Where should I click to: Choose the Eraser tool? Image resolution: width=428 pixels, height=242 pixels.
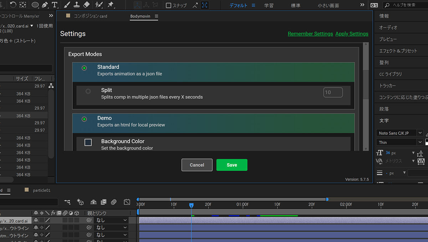click(86, 5)
